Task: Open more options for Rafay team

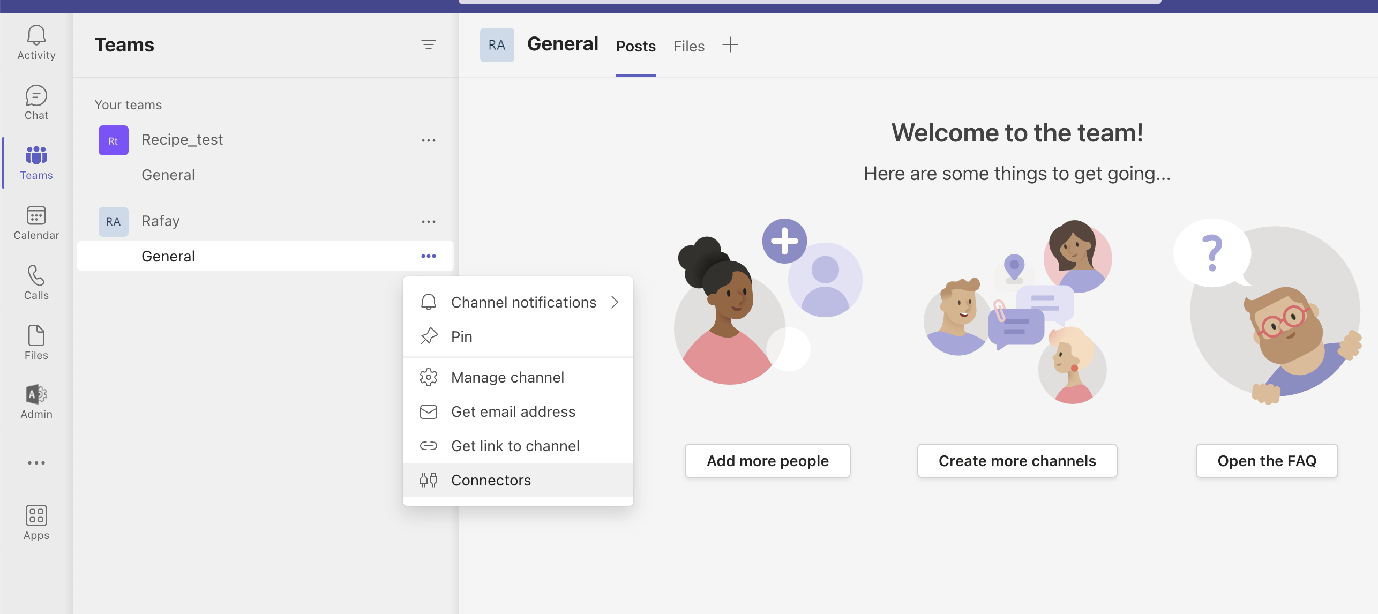Action: click(428, 222)
